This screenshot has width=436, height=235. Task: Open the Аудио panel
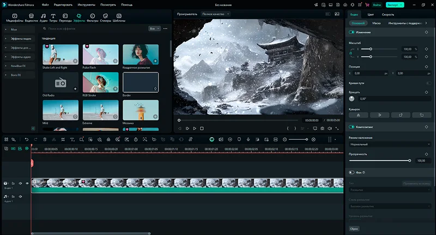click(x=44, y=18)
